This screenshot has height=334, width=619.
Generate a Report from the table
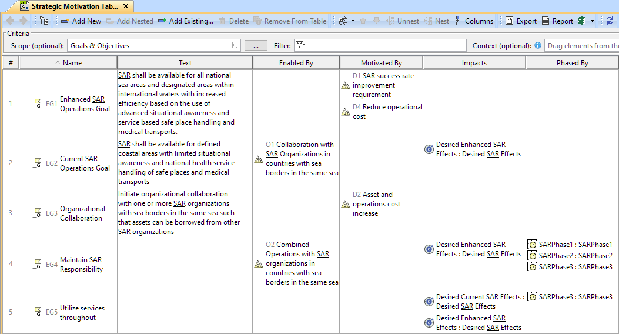557,21
